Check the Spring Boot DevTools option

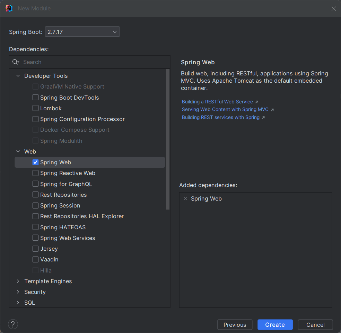click(35, 98)
